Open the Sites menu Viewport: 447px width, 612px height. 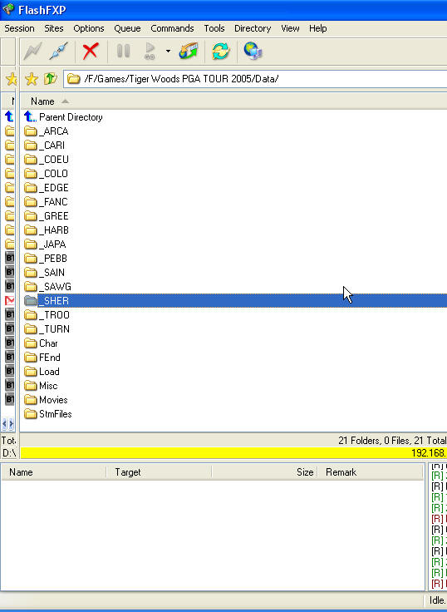click(54, 28)
